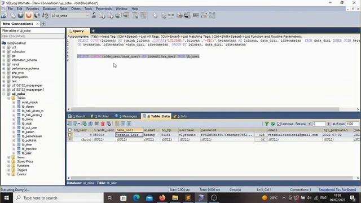Open the Powertools menu
Screen dimensions: 361x203
tap(104, 8)
